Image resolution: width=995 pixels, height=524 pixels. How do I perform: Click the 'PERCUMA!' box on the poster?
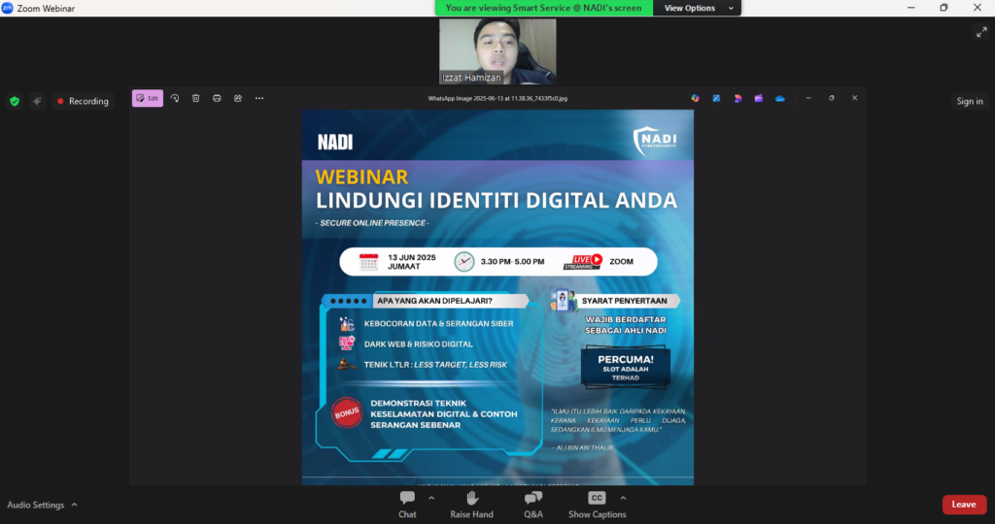click(x=626, y=368)
